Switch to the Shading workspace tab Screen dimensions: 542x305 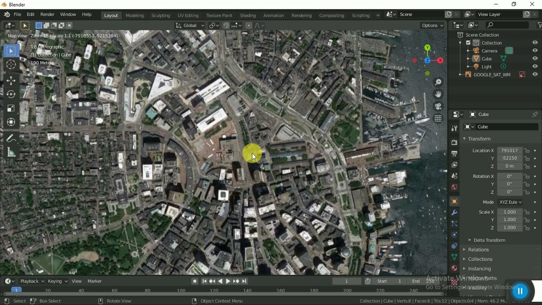click(248, 15)
